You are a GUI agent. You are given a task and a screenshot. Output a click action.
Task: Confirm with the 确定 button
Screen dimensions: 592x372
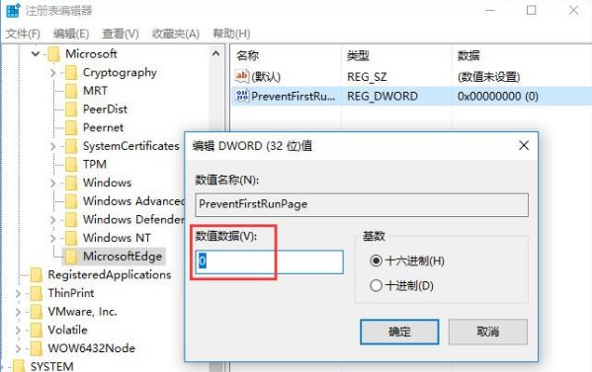[399, 332]
